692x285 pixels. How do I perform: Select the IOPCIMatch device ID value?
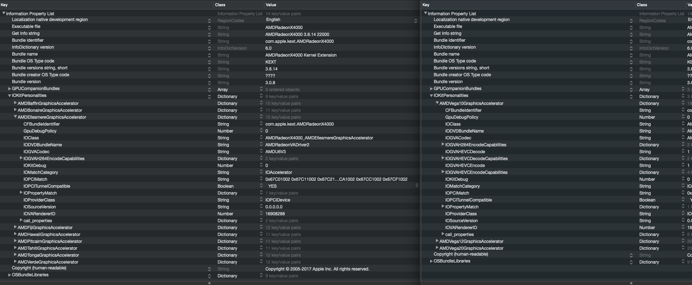pyautogui.click(x=336, y=179)
